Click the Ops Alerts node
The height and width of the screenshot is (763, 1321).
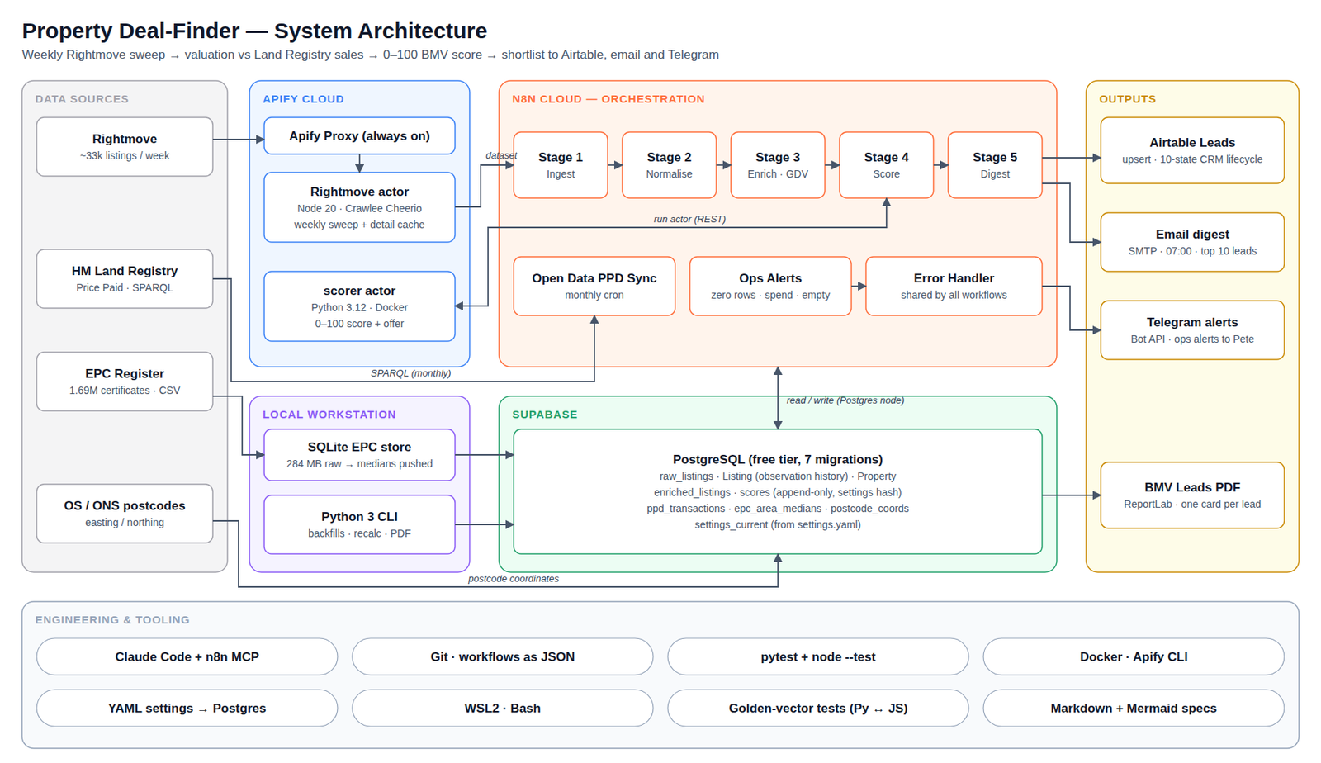(770, 287)
